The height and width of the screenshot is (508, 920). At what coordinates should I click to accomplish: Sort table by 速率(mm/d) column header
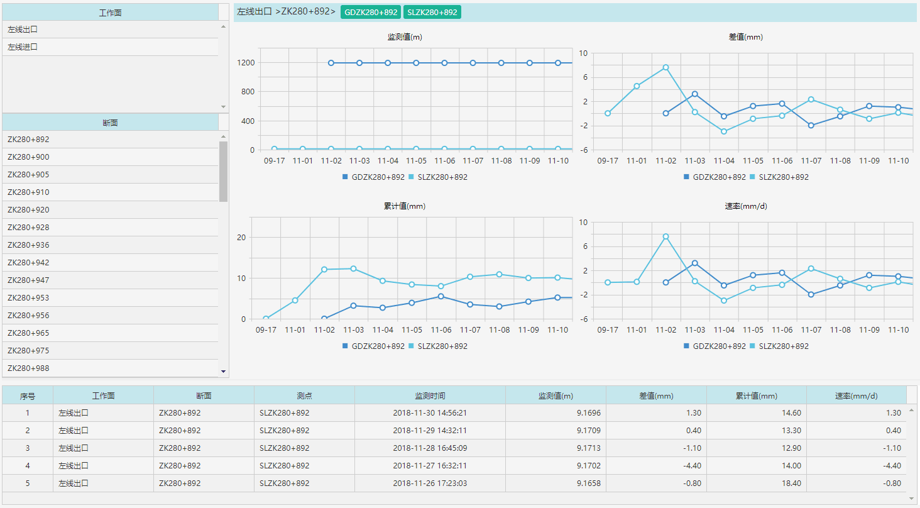(x=857, y=395)
